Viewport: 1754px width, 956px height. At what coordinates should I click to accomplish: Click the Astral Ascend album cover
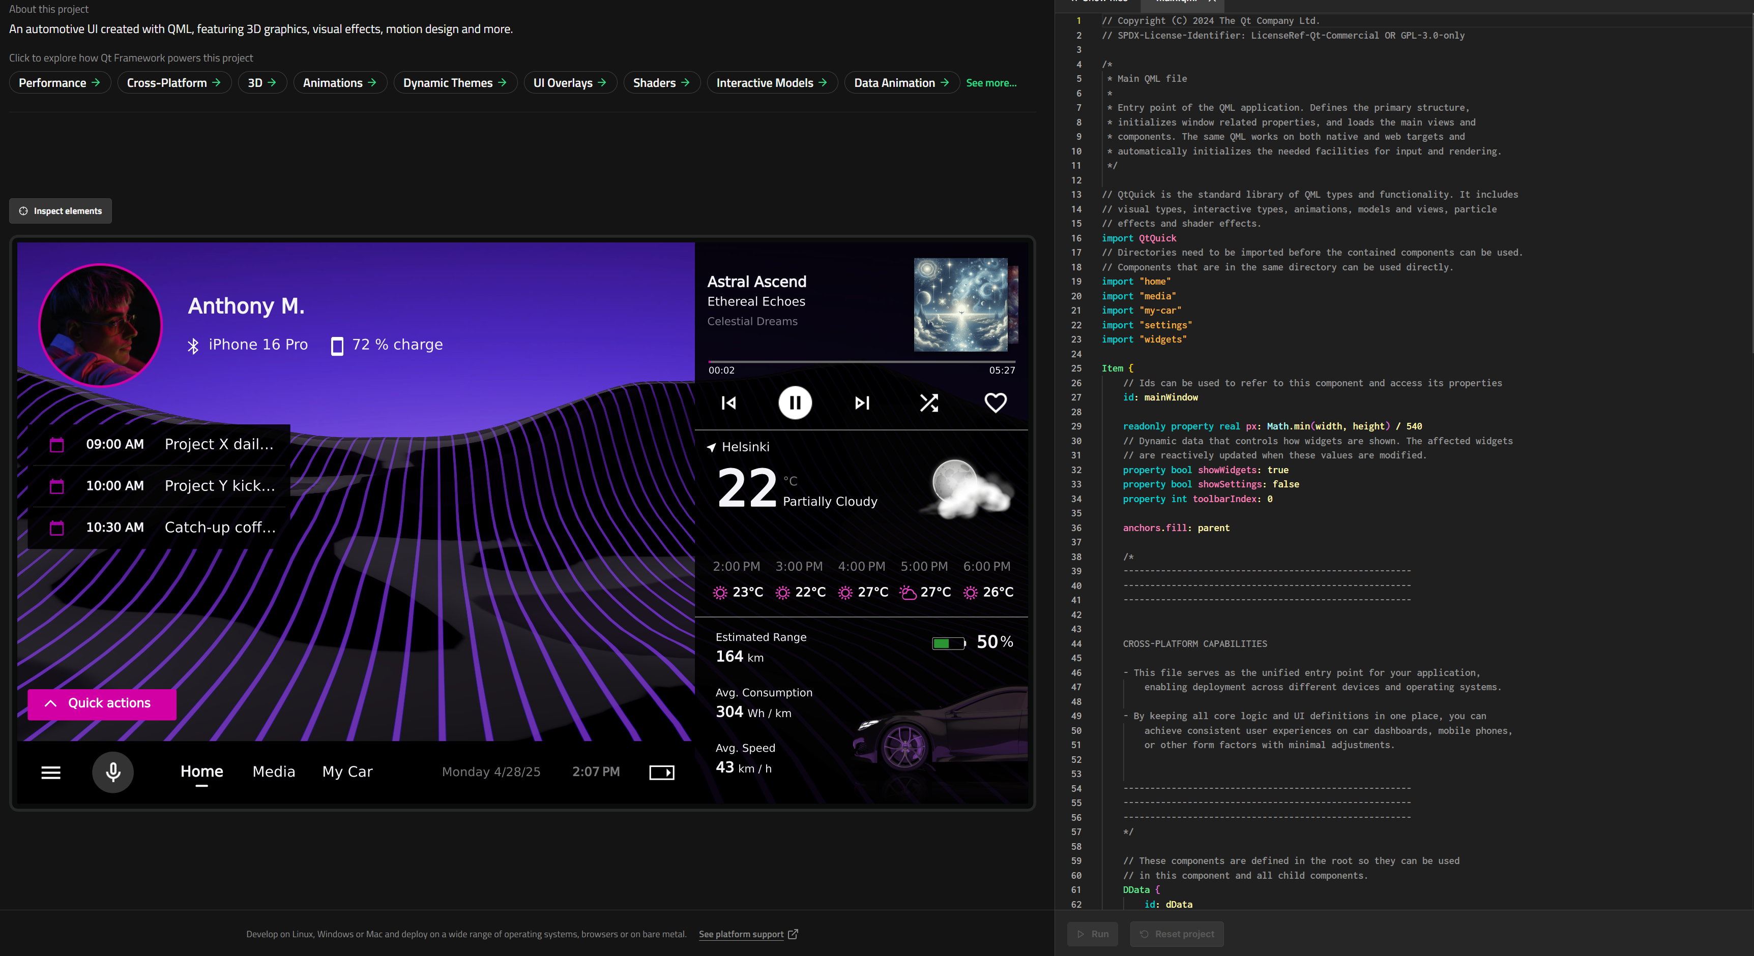click(960, 304)
